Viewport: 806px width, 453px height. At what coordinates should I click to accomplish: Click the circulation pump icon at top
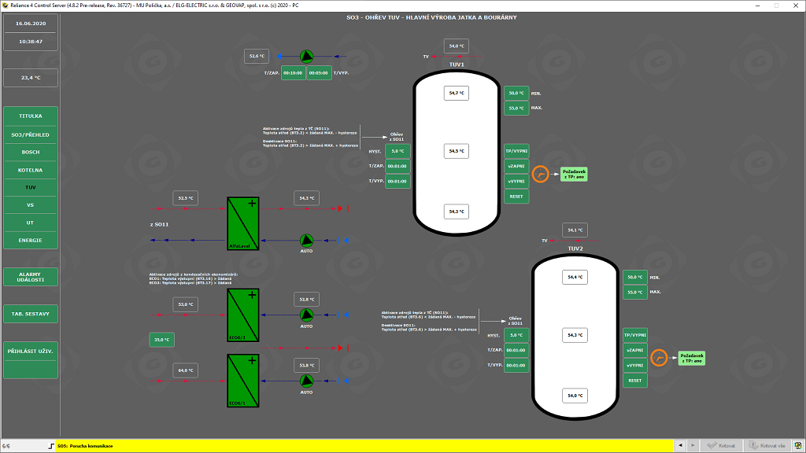pos(307,56)
